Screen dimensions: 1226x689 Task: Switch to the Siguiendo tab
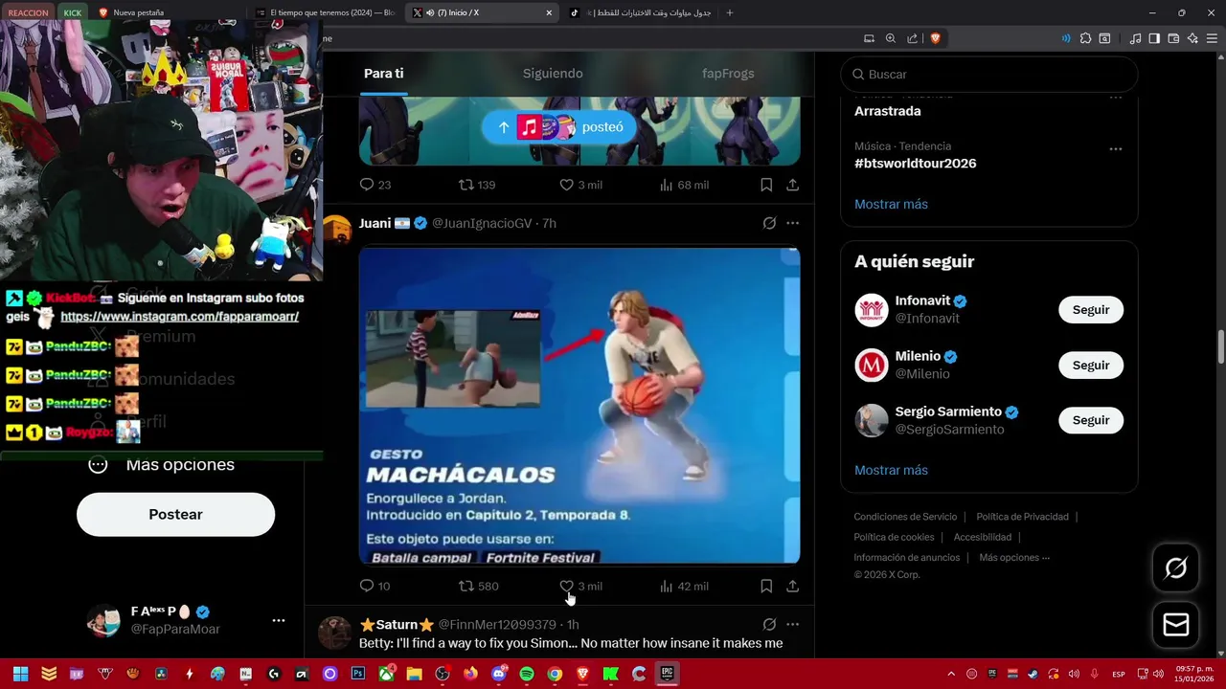click(553, 74)
